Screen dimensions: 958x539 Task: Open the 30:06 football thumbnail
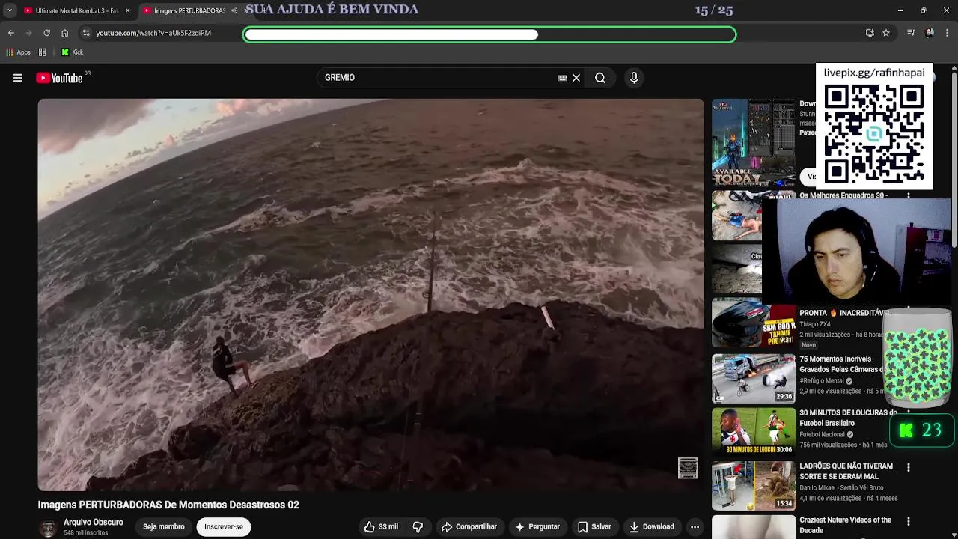(753, 431)
